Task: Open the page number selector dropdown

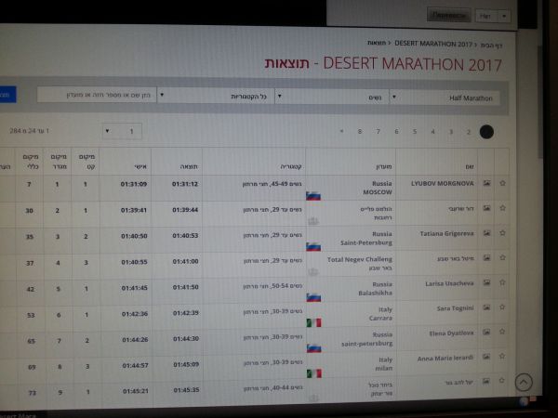Action: click(122, 131)
